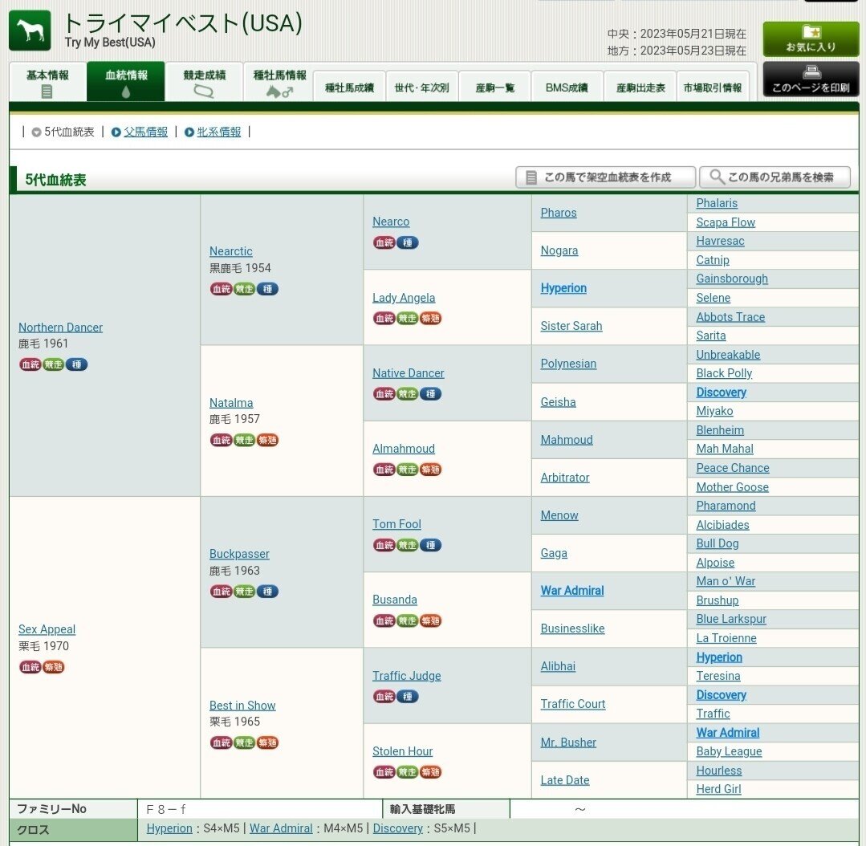Open the 競走成績 tab
866x846 pixels.
click(204, 82)
